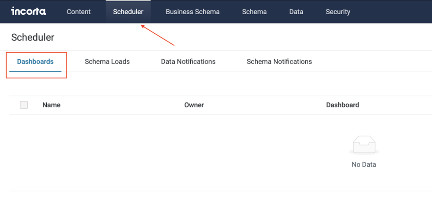Click the Dashboard column header
Screen dimensions: 432x199
coord(342,105)
